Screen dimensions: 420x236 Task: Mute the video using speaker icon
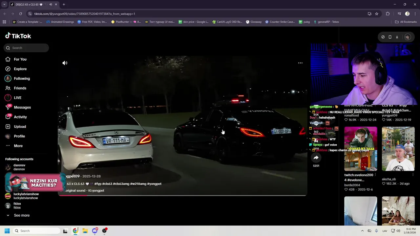[x=65, y=63]
